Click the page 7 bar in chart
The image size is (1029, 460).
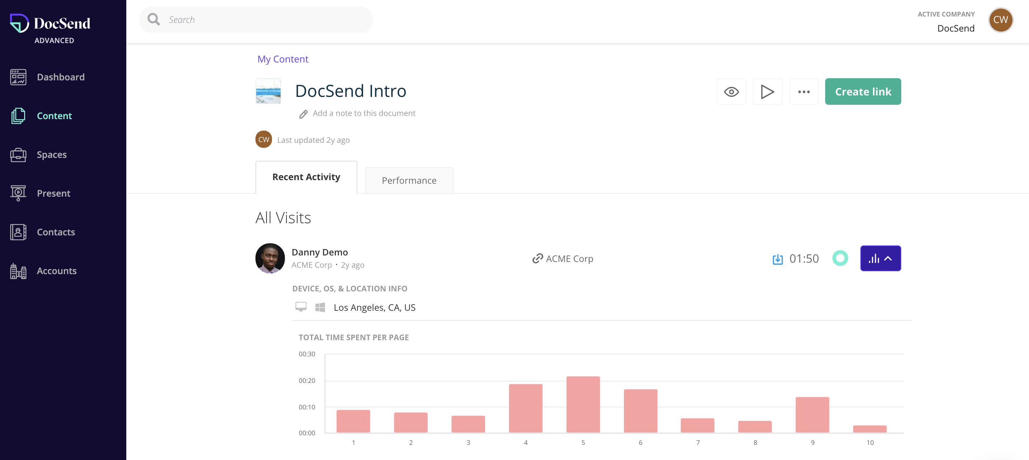tap(697, 425)
